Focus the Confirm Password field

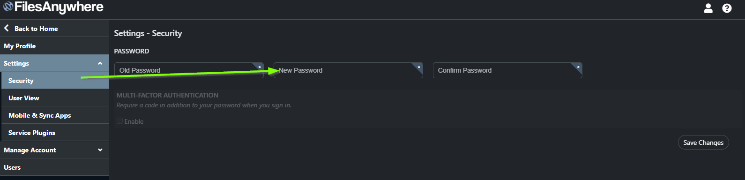tap(507, 70)
